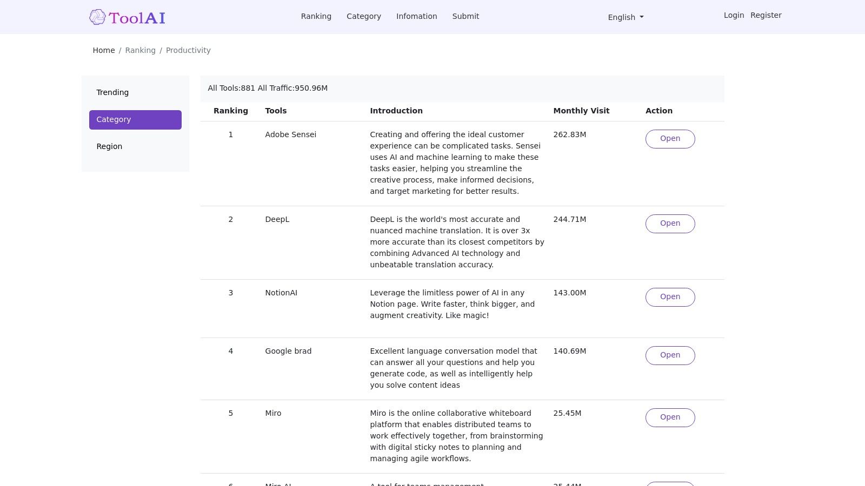The image size is (865, 486).
Task: Click the NotionAI introduction text
Action: (453, 304)
